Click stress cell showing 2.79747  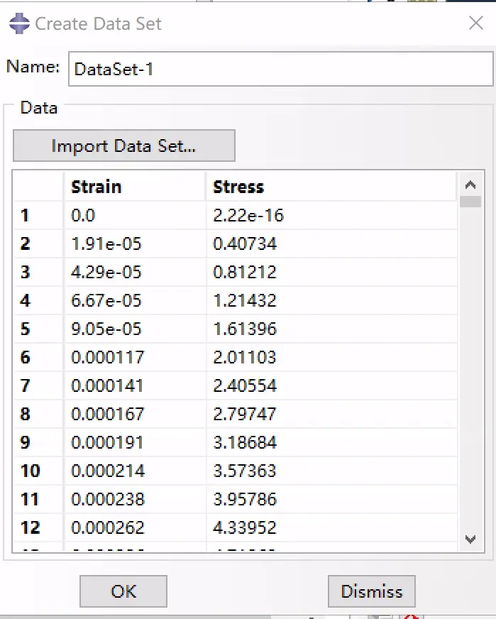point(331,414)
